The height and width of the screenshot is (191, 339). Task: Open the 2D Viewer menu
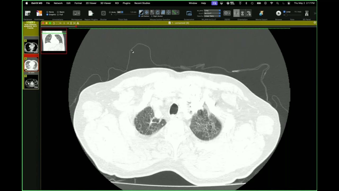[x=91, y=3]
